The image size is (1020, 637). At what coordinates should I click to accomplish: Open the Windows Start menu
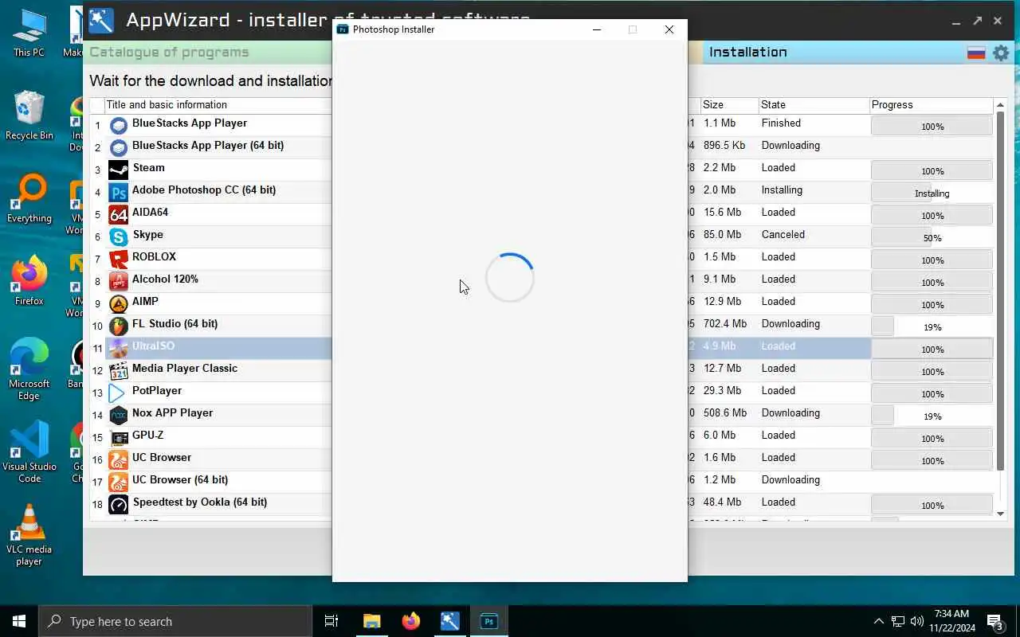click(19, 621)
